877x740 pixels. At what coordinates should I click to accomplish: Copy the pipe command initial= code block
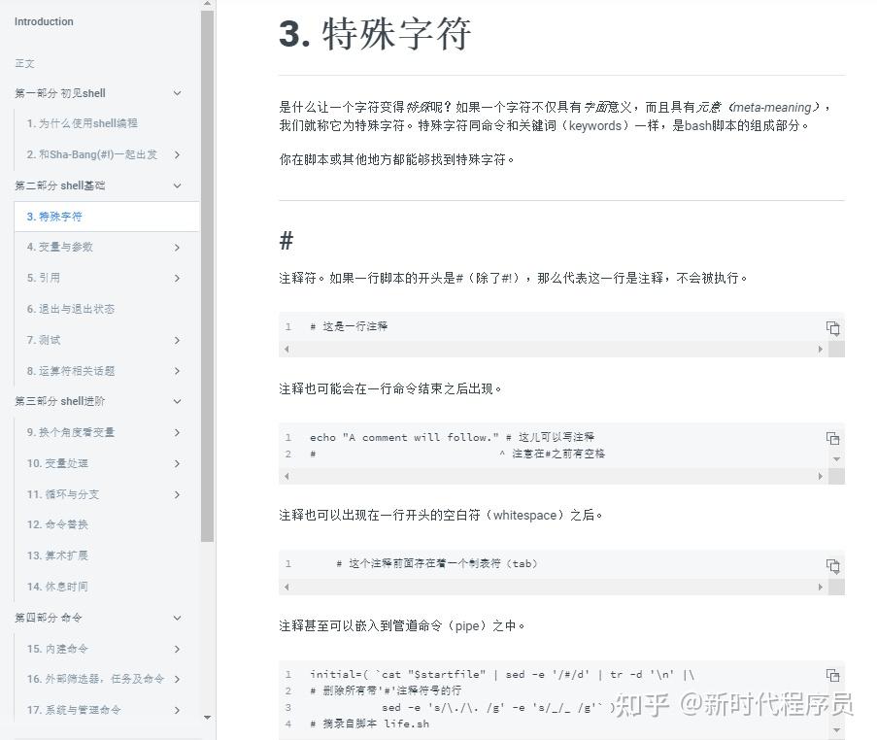click(x=832, y=673)
